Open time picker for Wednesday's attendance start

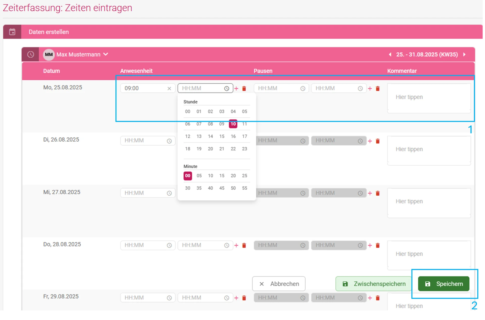click(x=169, y=193)
